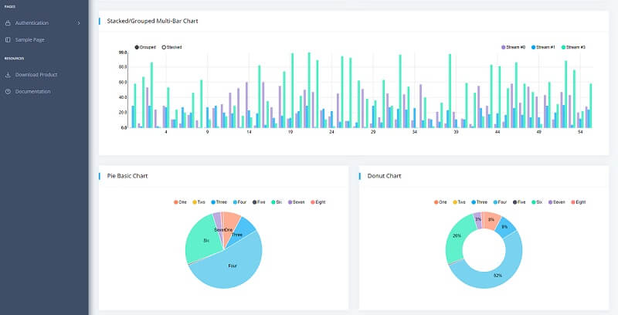Image resolution: width=618 pixels, height=315 pixels.
Task: Click the Download Product download icon
Action: (8, 75)
